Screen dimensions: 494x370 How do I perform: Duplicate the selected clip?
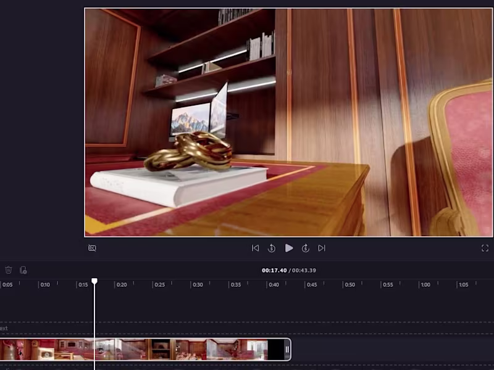click(23, 270)
